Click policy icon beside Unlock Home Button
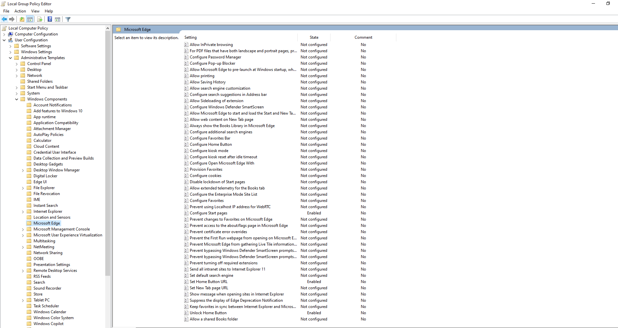The width and height of the screenshot is (618, 328). tap(186, 313)
